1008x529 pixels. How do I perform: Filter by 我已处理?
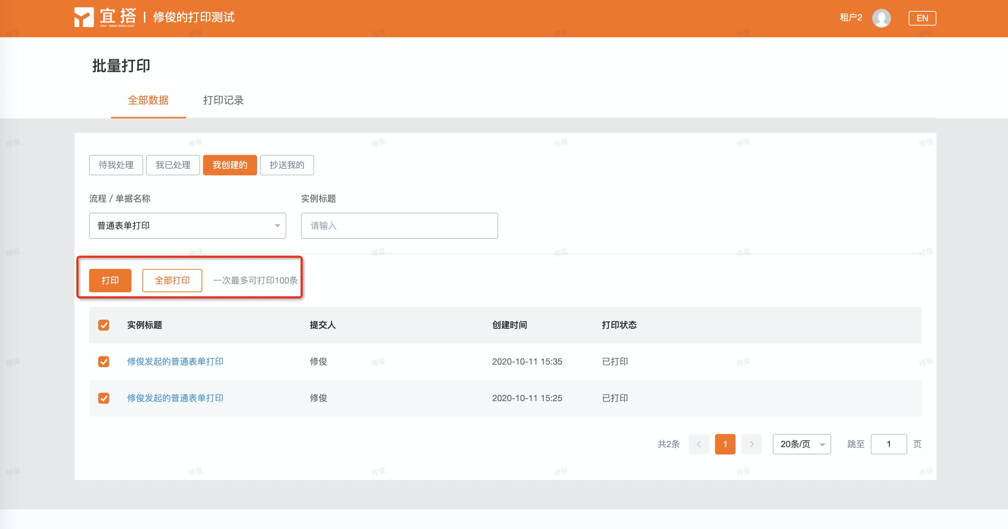tap(173, 165)
